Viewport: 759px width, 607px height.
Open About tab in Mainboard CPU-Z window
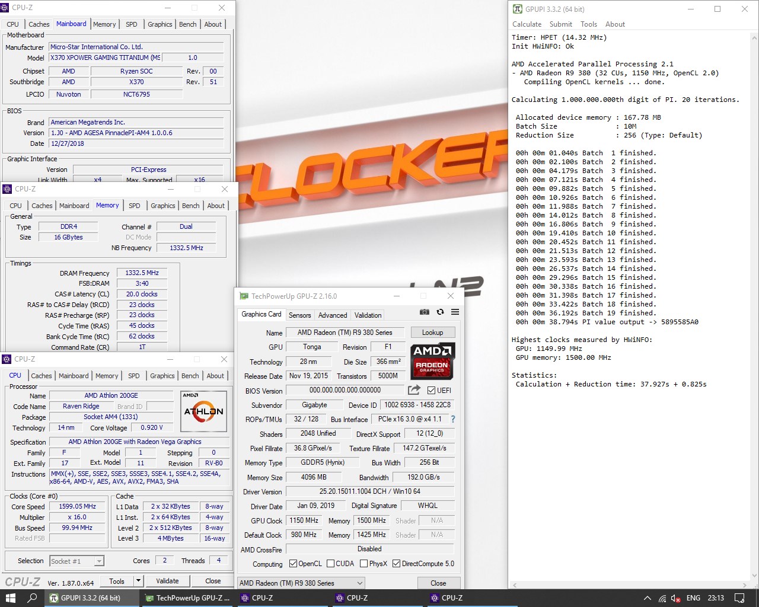[x=213, y=24]
